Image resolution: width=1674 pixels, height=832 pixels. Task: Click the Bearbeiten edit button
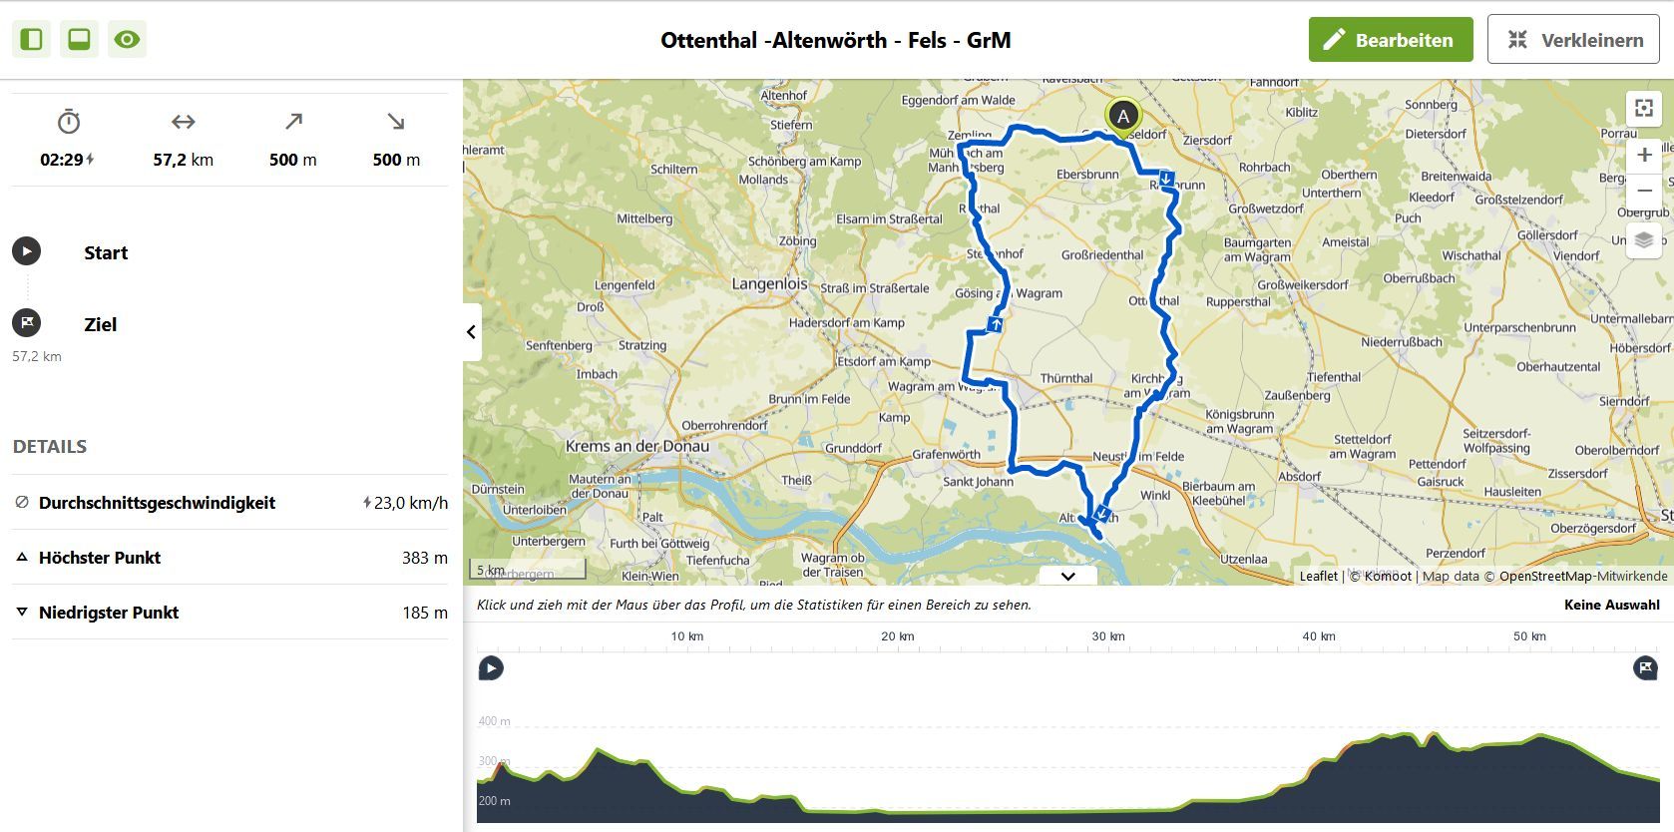[x=1391, y=40]
